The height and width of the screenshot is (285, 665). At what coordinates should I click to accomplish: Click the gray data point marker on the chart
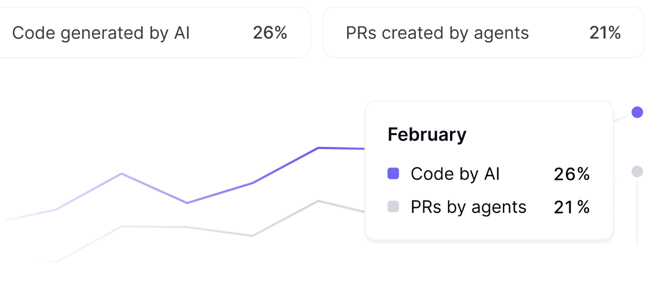(637, 172)
